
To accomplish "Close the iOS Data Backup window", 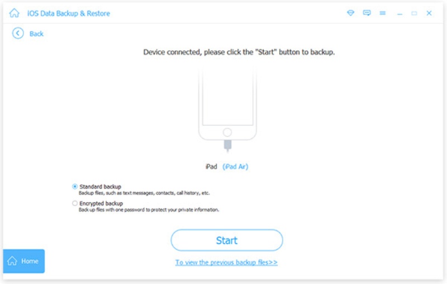I will (x=429, y=13).
